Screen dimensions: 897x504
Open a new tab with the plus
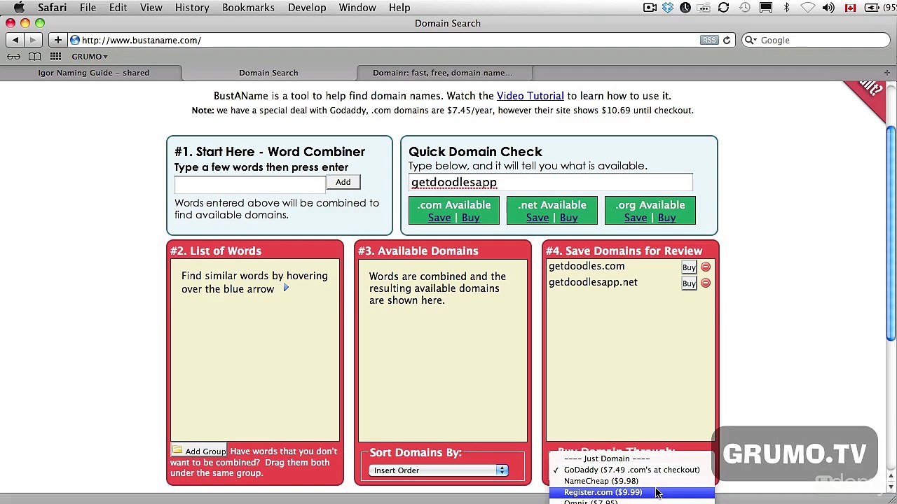point(886,73)
